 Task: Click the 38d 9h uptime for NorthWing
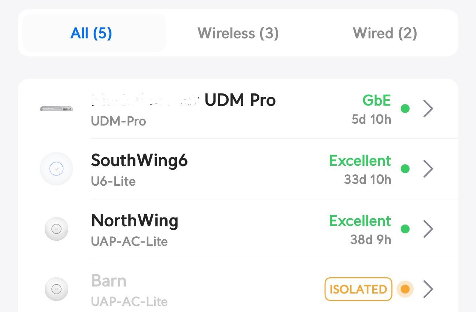coord(370,239)
